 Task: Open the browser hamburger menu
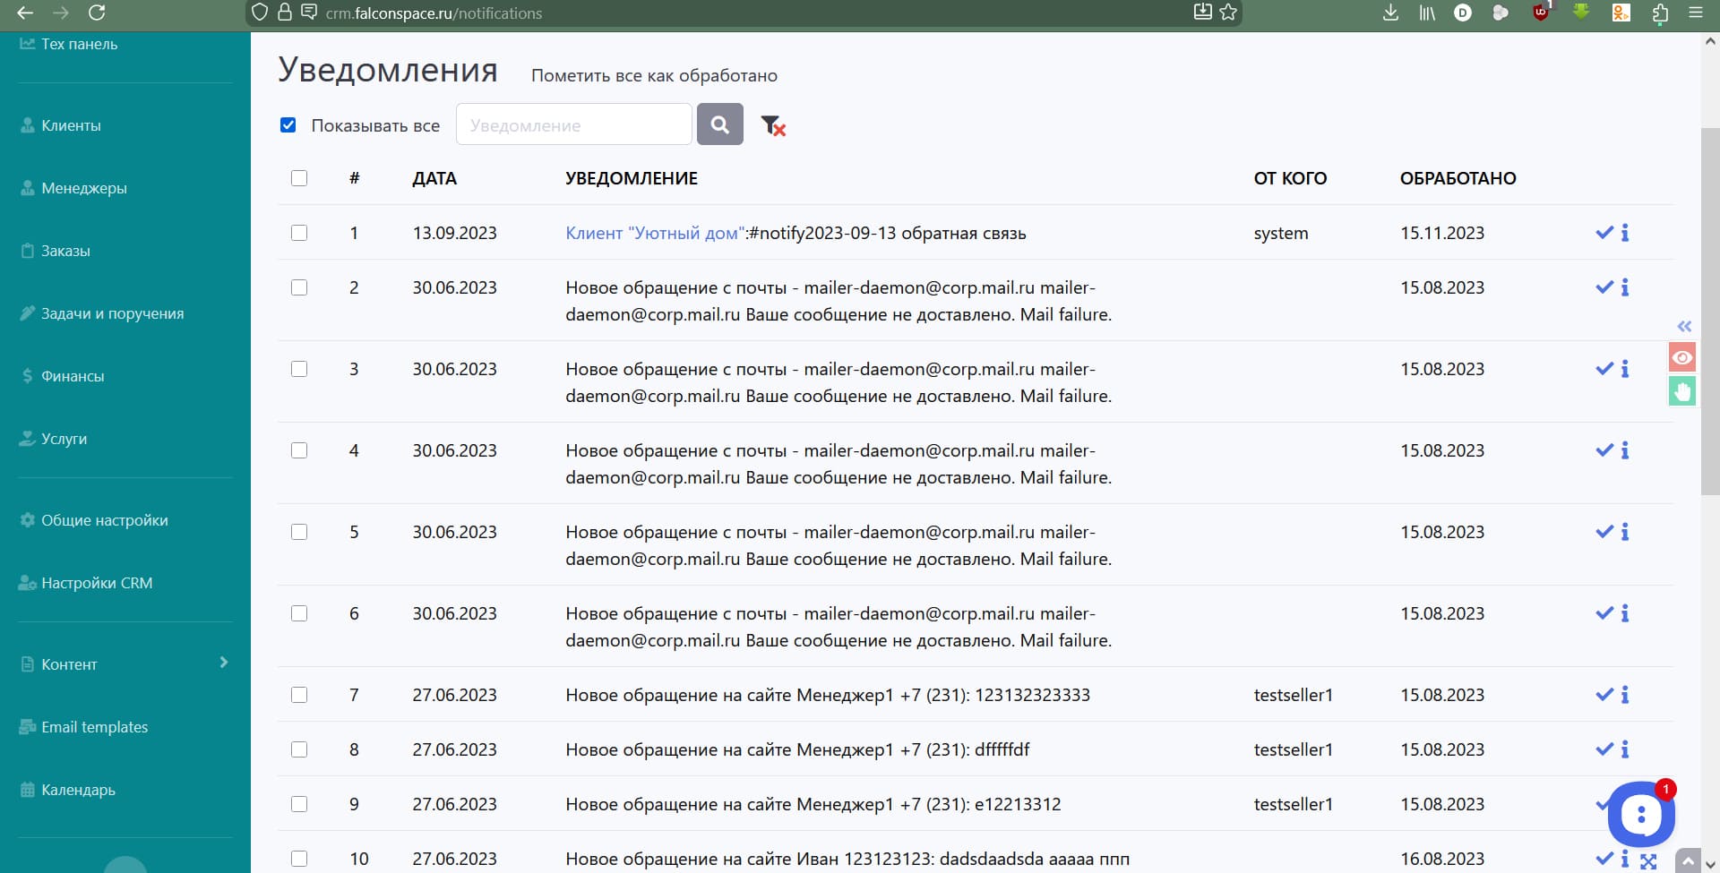(1696, 13)
